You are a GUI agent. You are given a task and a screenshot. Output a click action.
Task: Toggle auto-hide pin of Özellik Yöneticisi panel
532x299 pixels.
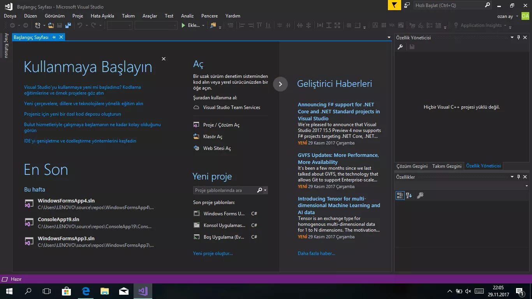[x=518, y=37]
